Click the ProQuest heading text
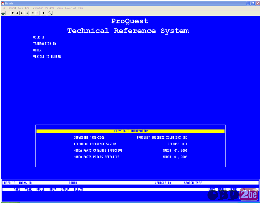The height and width of the screenshot is (203, 261). click(130, 21)
